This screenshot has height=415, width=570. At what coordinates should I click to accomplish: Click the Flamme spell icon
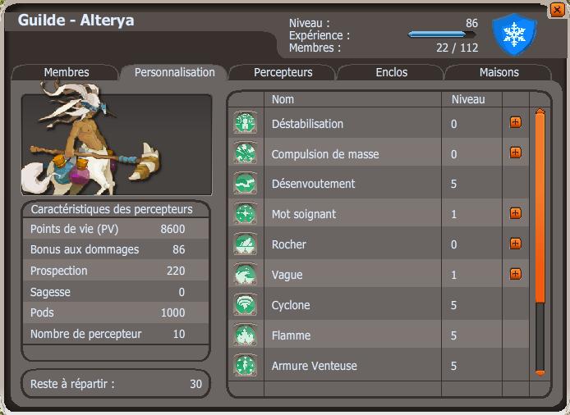pos(246,335)
